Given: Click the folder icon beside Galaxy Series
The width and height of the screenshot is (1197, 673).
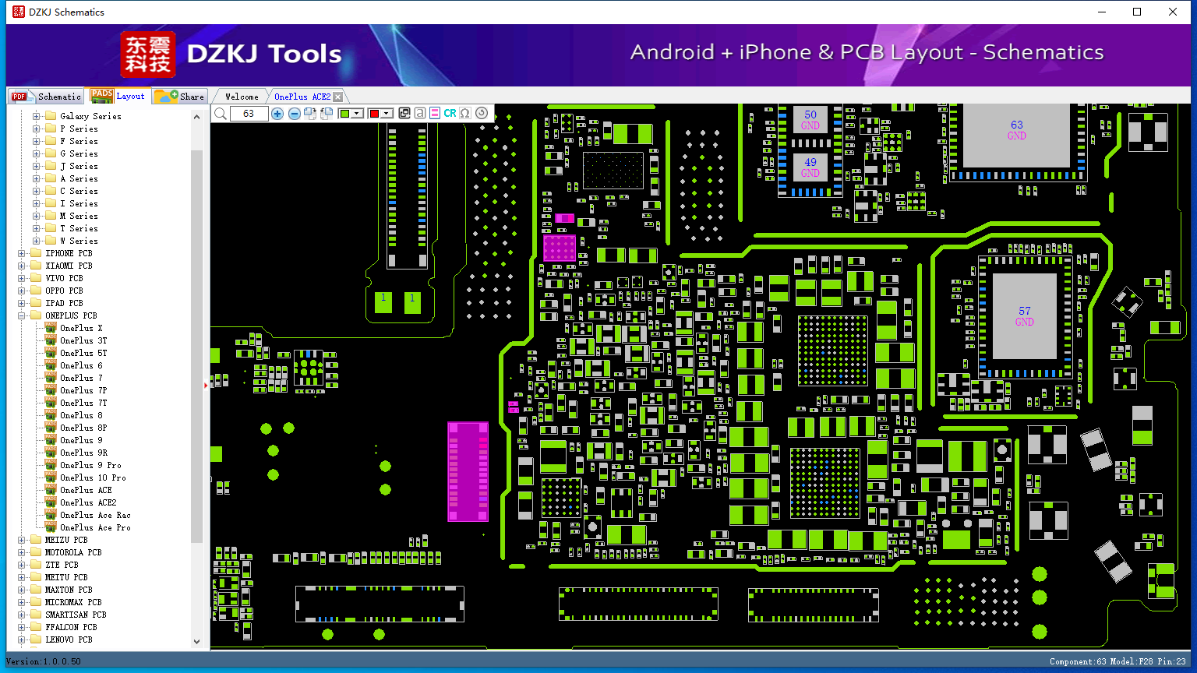Looking at the screenshot, I should tap(51, 116).
